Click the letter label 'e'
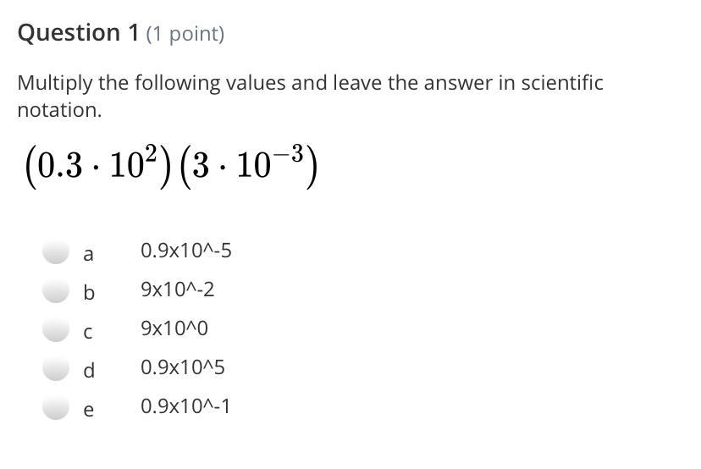The height and width of the screenshot is (469, 701). [88, 411]
